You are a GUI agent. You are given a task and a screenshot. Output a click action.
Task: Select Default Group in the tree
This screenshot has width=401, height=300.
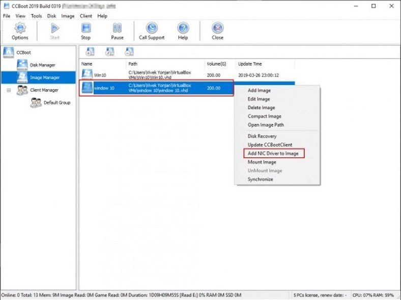tap(56, 103)
